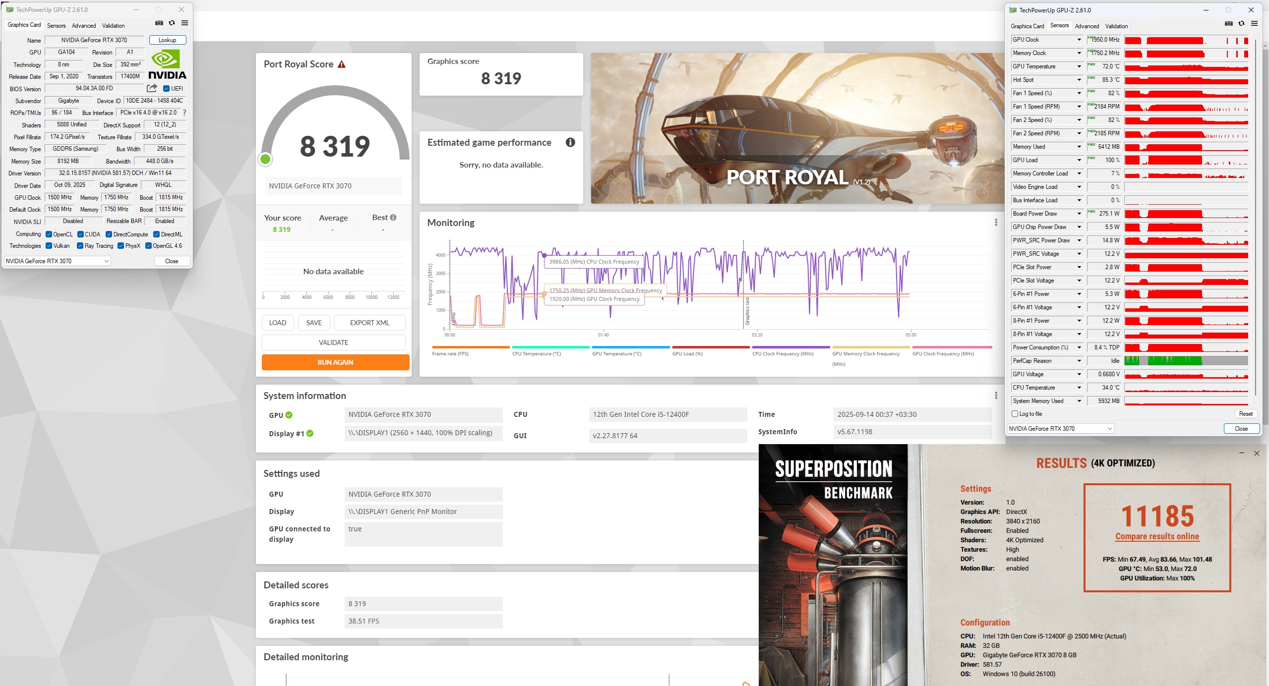Screen dimensions: 1269x686
Task: Click the screenshot camera icon in left GPU-Z
Action: [159, 23]
